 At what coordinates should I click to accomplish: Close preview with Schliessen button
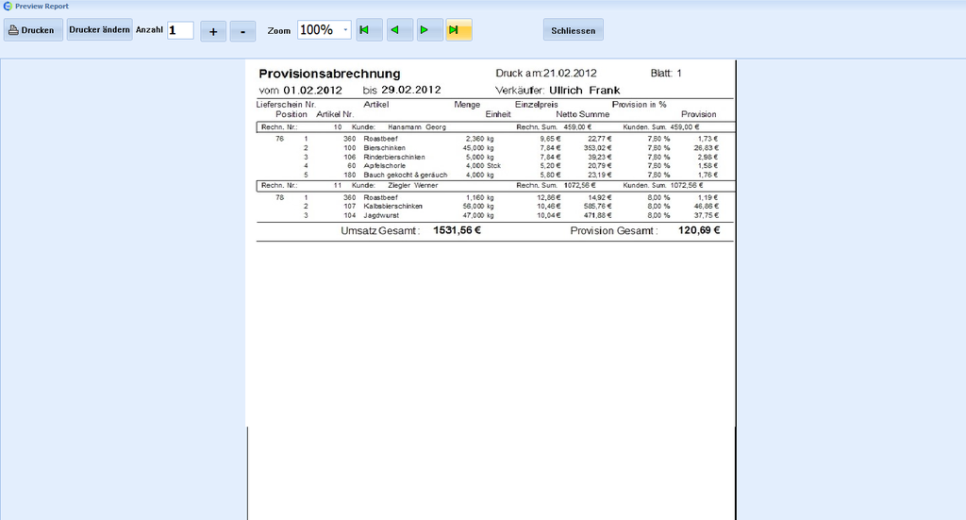(x=573, y=30)
